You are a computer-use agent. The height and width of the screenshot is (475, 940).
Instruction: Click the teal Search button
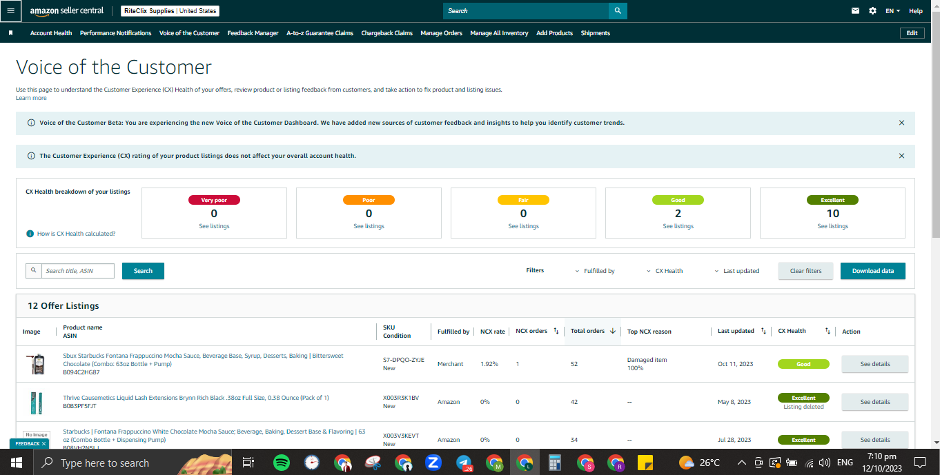(x=143, y=271)
